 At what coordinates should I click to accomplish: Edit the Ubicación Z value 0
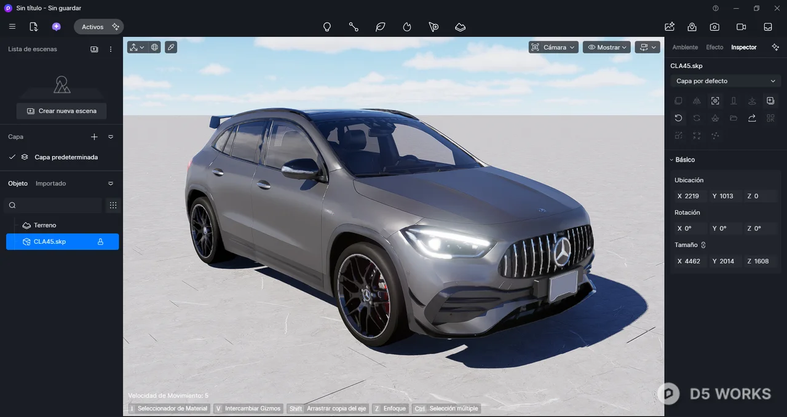click(761, 197)
